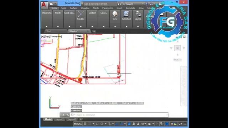228x128 pixels.
Task: Click the MODEL space status bar button
Action: (78, 124)
